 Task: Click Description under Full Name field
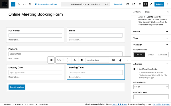[x=14, y=40]
